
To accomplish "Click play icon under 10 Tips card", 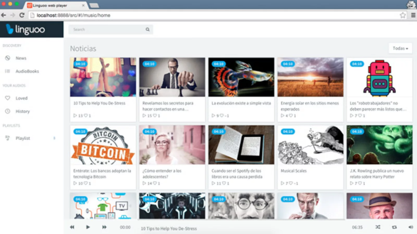I will click(75, 115).
